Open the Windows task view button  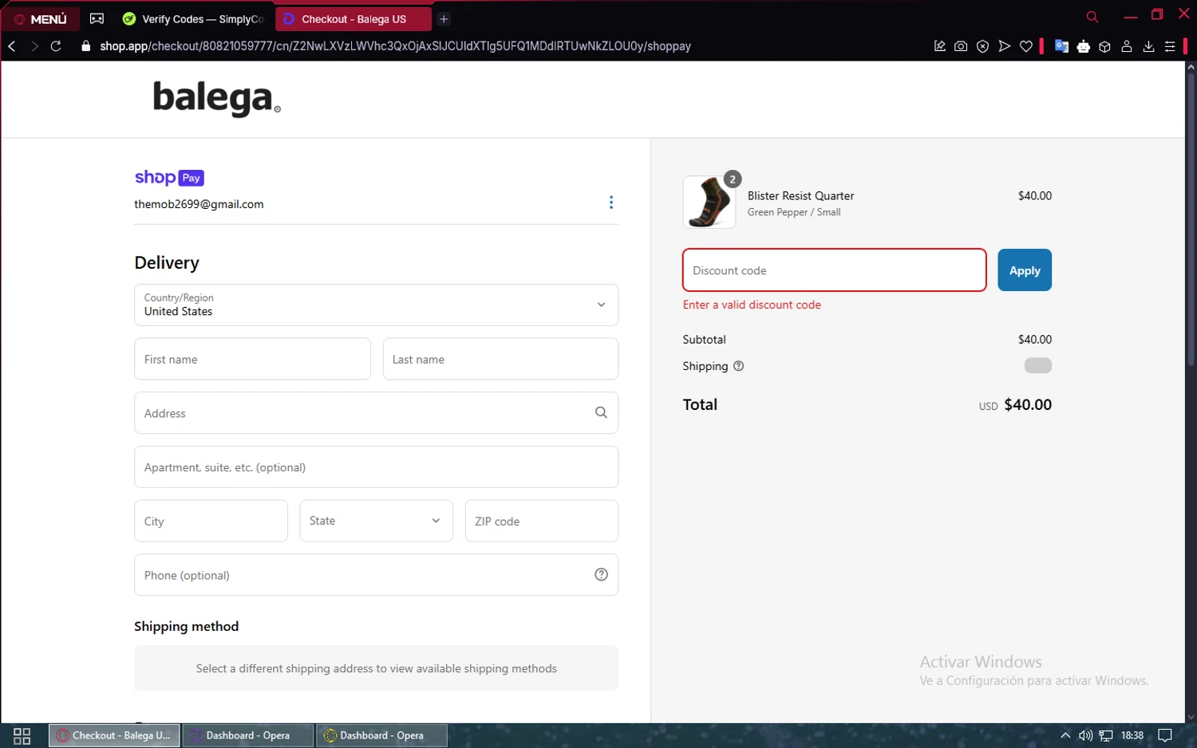coord(22,735)
